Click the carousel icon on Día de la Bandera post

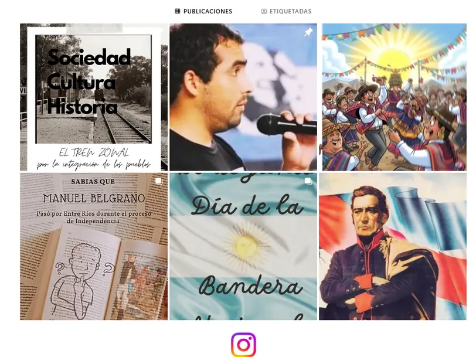pos(308,181)
